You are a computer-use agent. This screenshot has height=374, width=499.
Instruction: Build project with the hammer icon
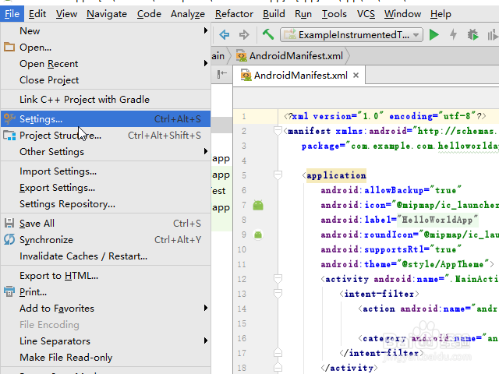pos(267,34)
